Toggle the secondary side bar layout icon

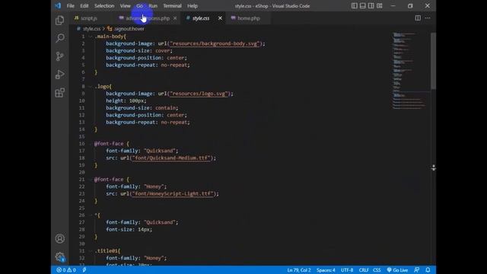pos(371,5)
